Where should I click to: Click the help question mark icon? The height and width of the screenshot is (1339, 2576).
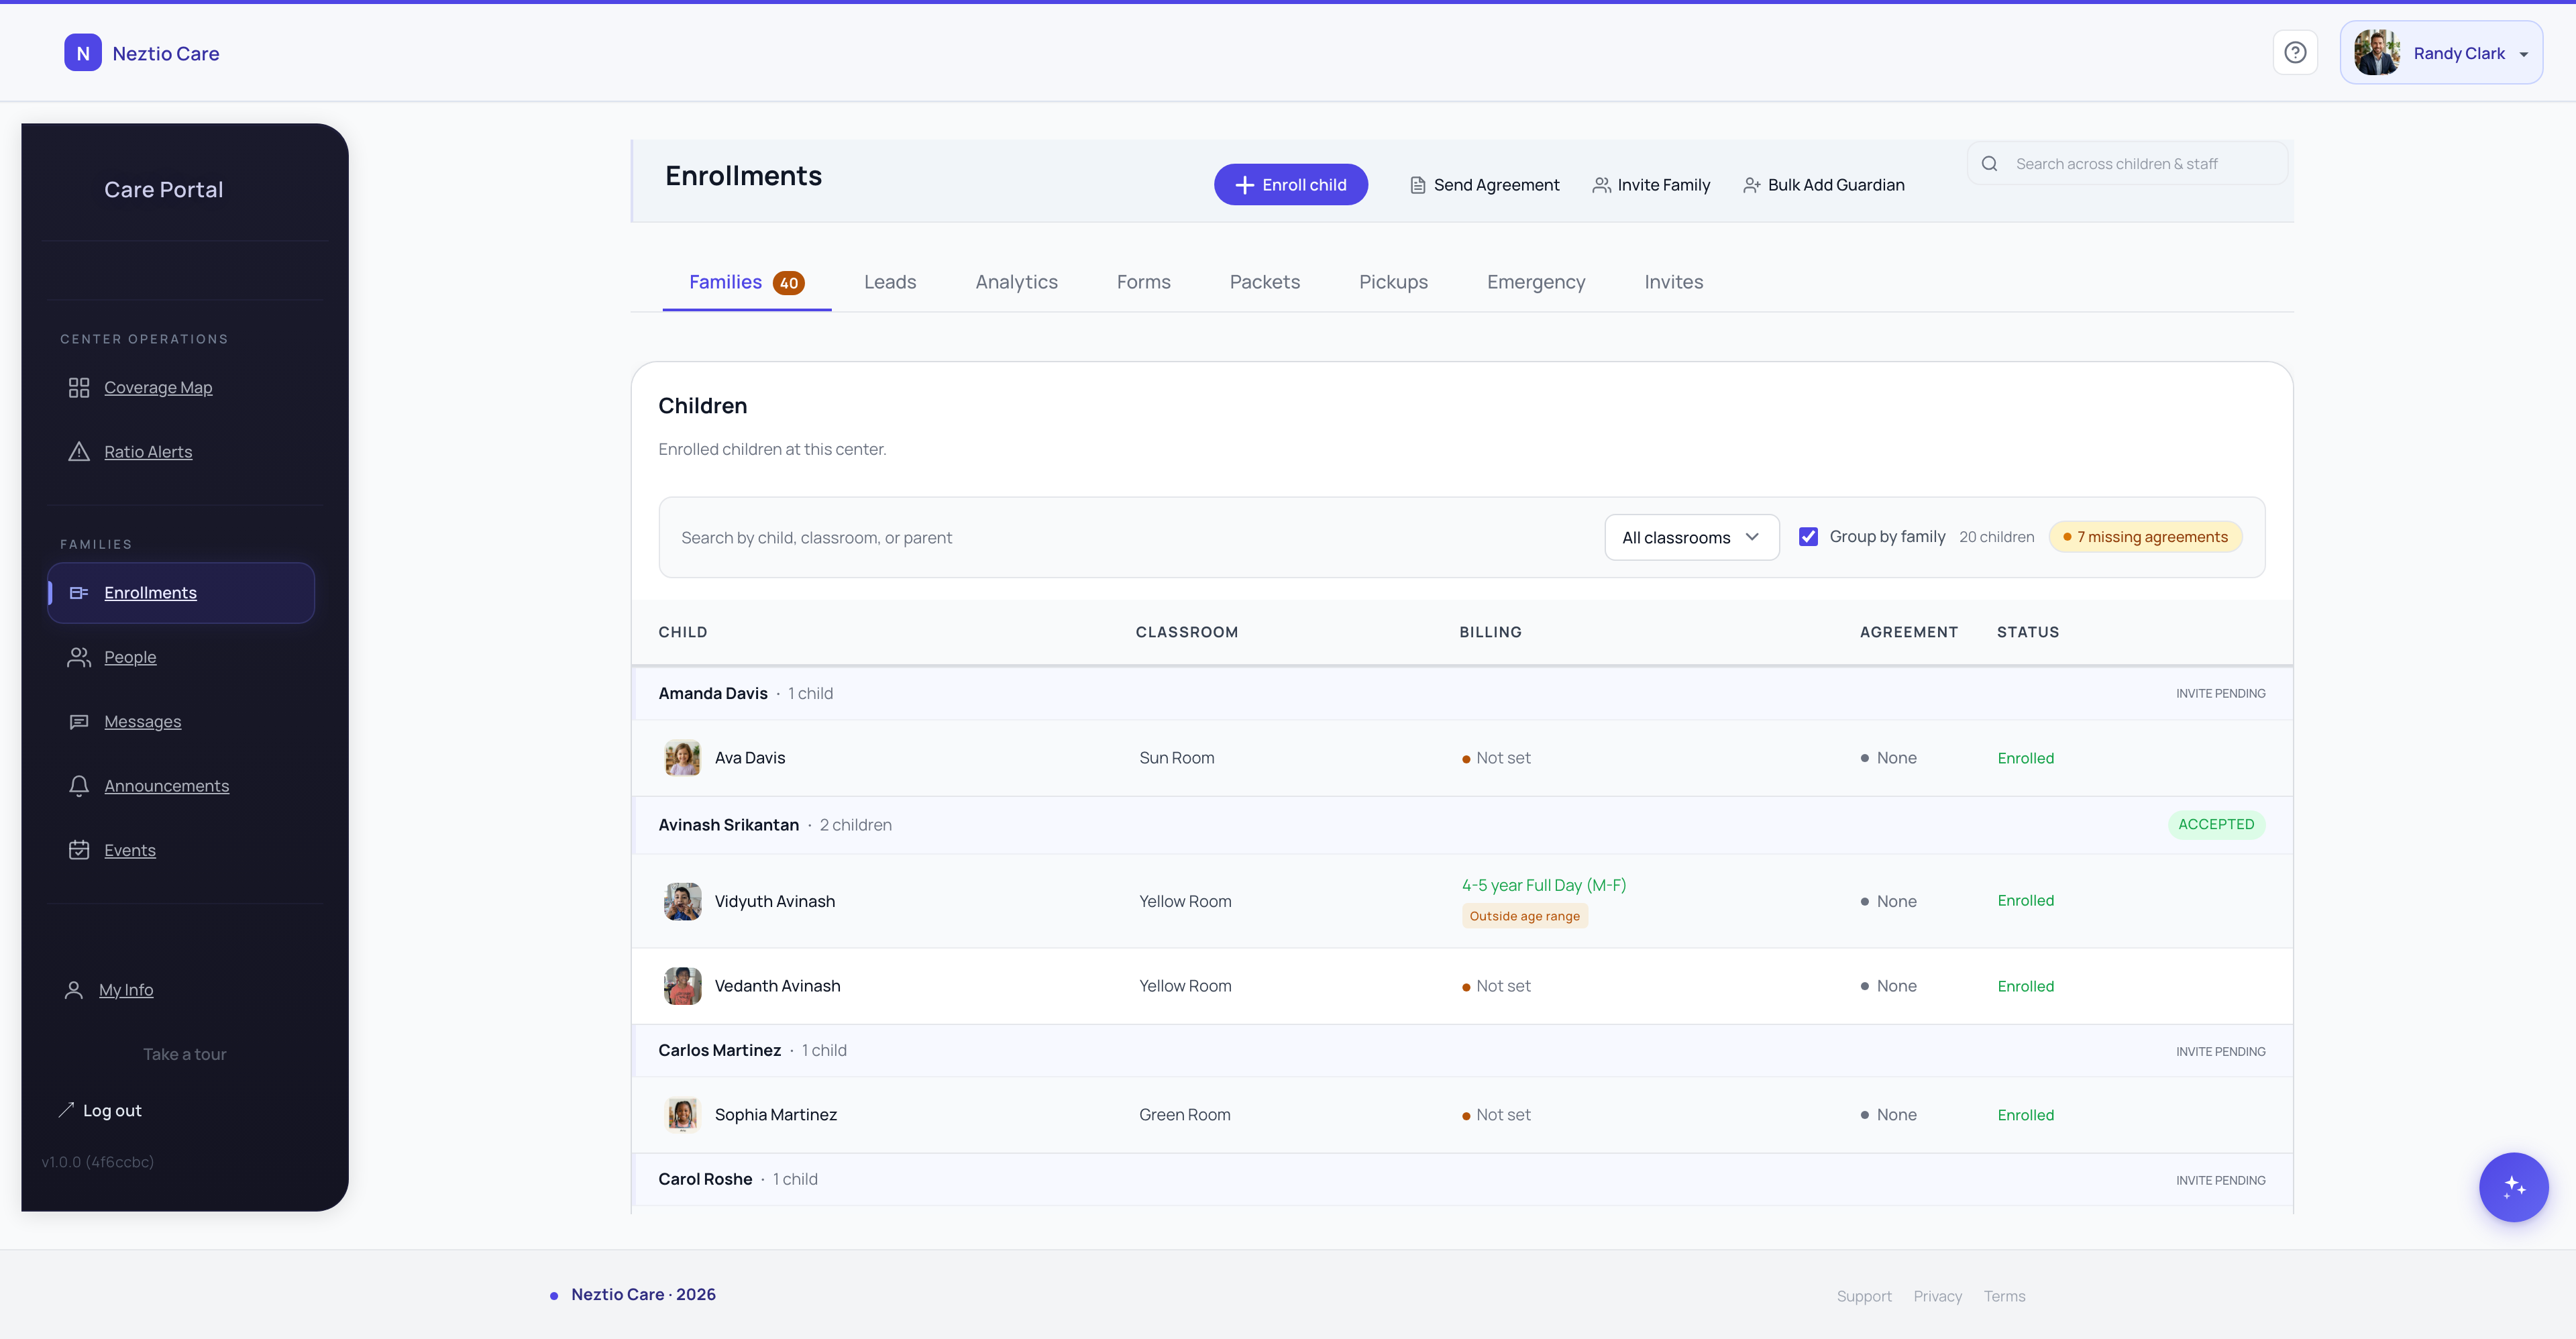[x=2295, y=52]
